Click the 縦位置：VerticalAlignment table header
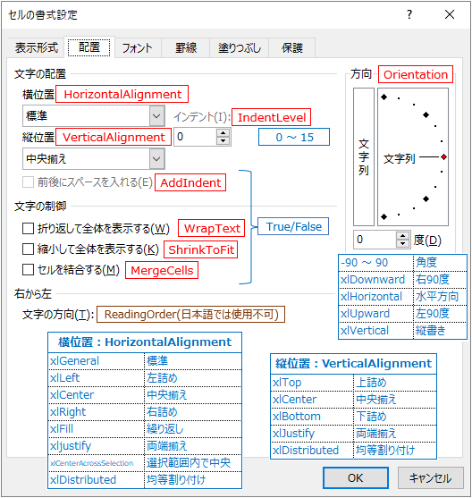This screenshot has width=472, height=498. 353,364
